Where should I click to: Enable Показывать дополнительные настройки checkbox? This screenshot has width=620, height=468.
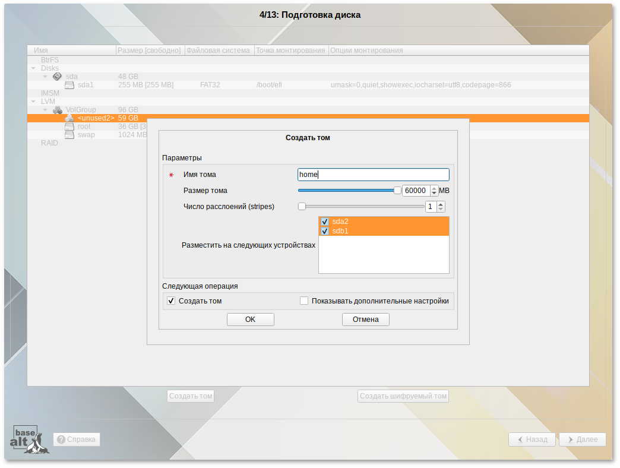pyautogui.click(x=304, y=301)
